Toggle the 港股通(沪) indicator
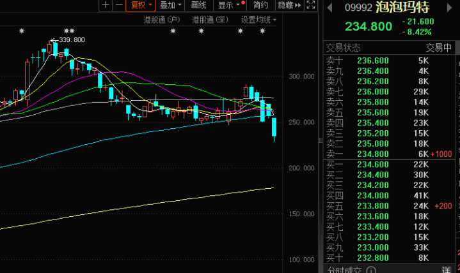 click(162, 20)
